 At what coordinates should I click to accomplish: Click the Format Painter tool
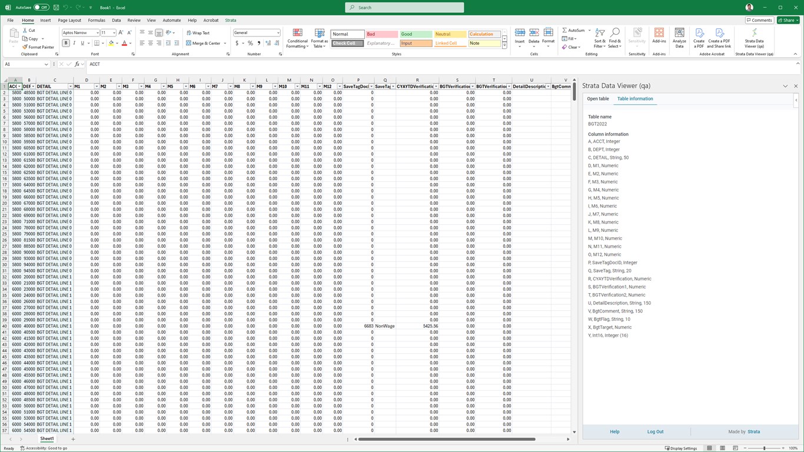point(38,47)
